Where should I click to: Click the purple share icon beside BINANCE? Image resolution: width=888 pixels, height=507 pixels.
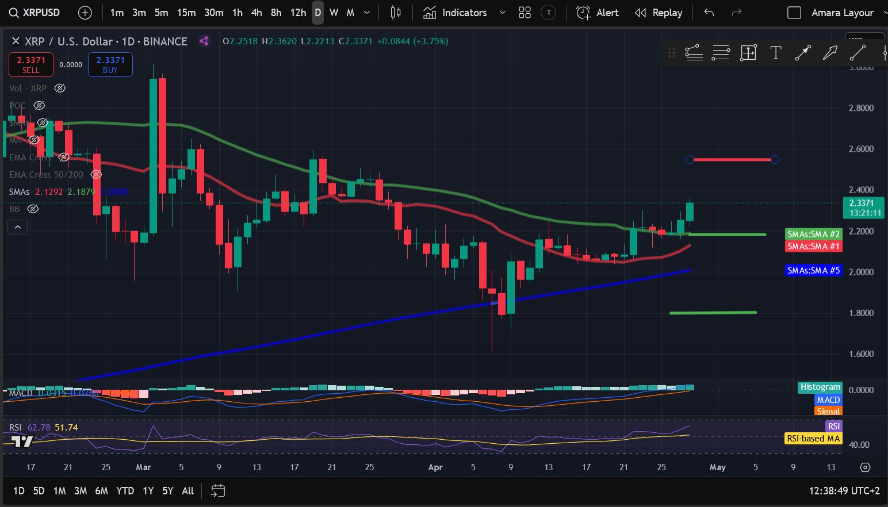[x=204, y=41]
